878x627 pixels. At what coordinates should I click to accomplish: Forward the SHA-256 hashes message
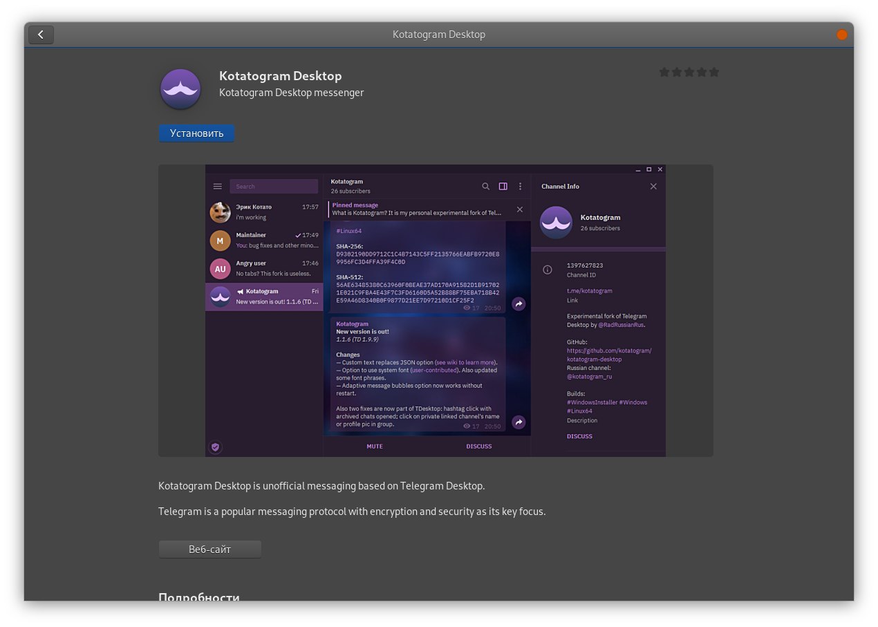[x=519, y=304]
